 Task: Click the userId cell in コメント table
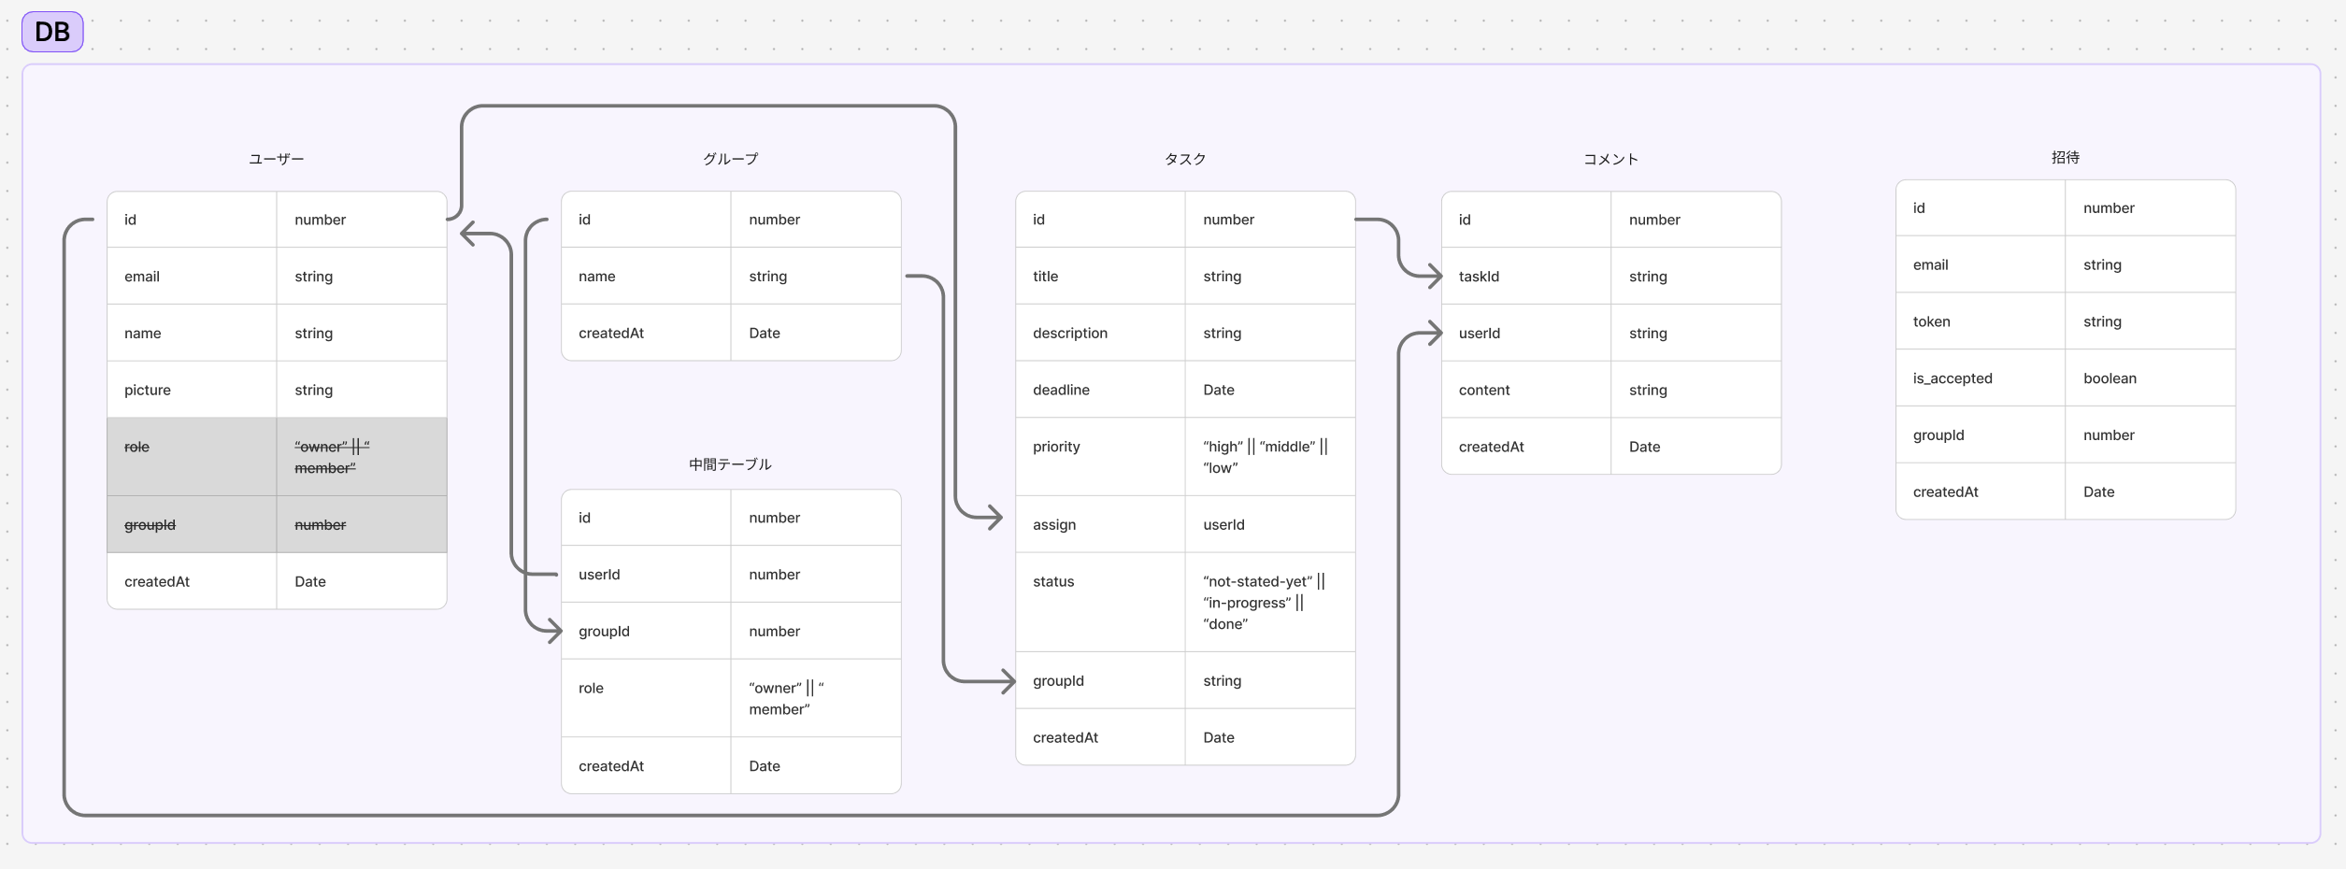[x=1526, y=334]
